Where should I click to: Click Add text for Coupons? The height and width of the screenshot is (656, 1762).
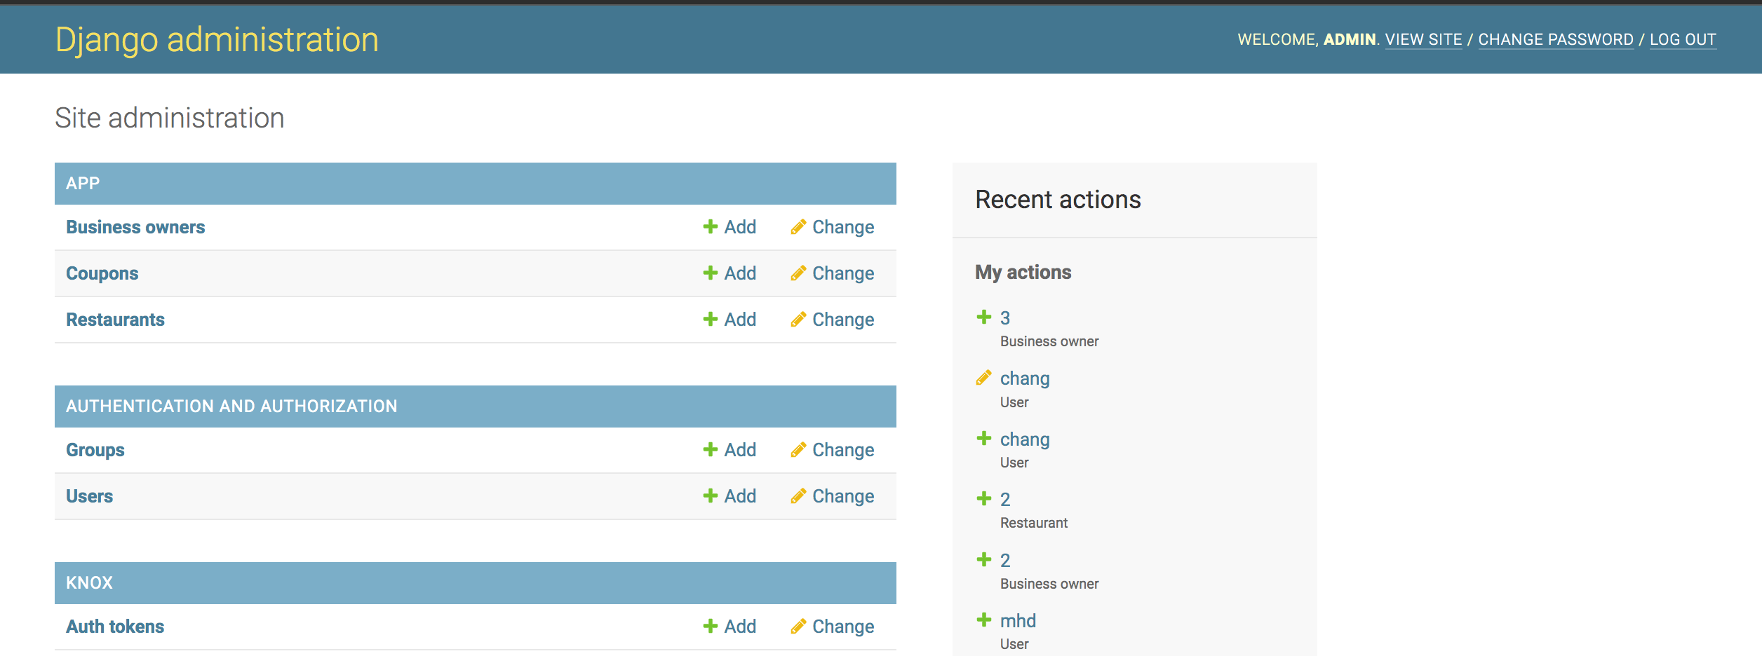pyautogui.click(x=740, y=273)
